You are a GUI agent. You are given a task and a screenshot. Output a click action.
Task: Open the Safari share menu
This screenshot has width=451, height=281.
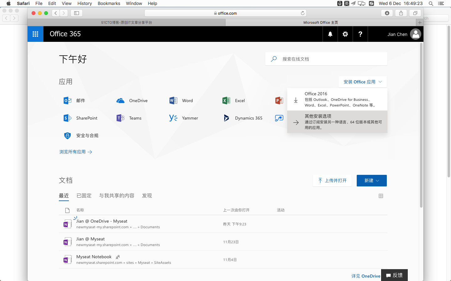(401, 13)
